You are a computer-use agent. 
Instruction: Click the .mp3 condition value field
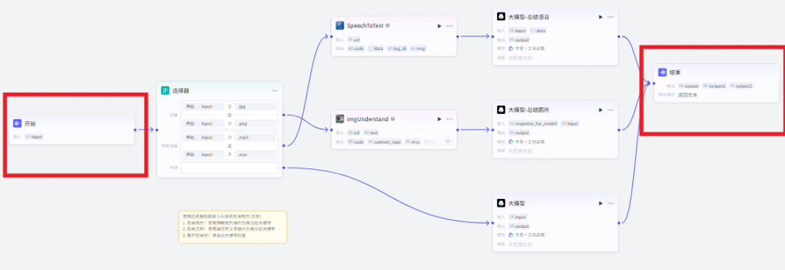[x=255, y=137]
